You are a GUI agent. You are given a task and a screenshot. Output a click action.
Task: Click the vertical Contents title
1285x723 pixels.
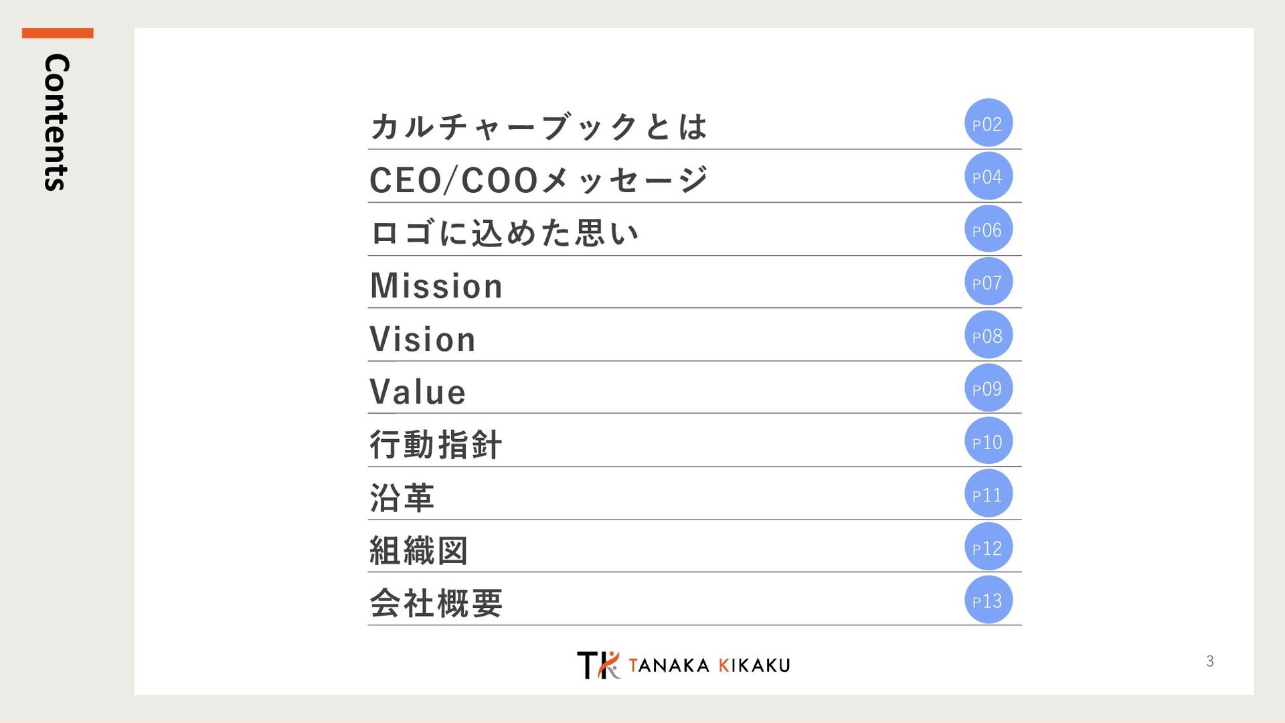tap(57, 123)
